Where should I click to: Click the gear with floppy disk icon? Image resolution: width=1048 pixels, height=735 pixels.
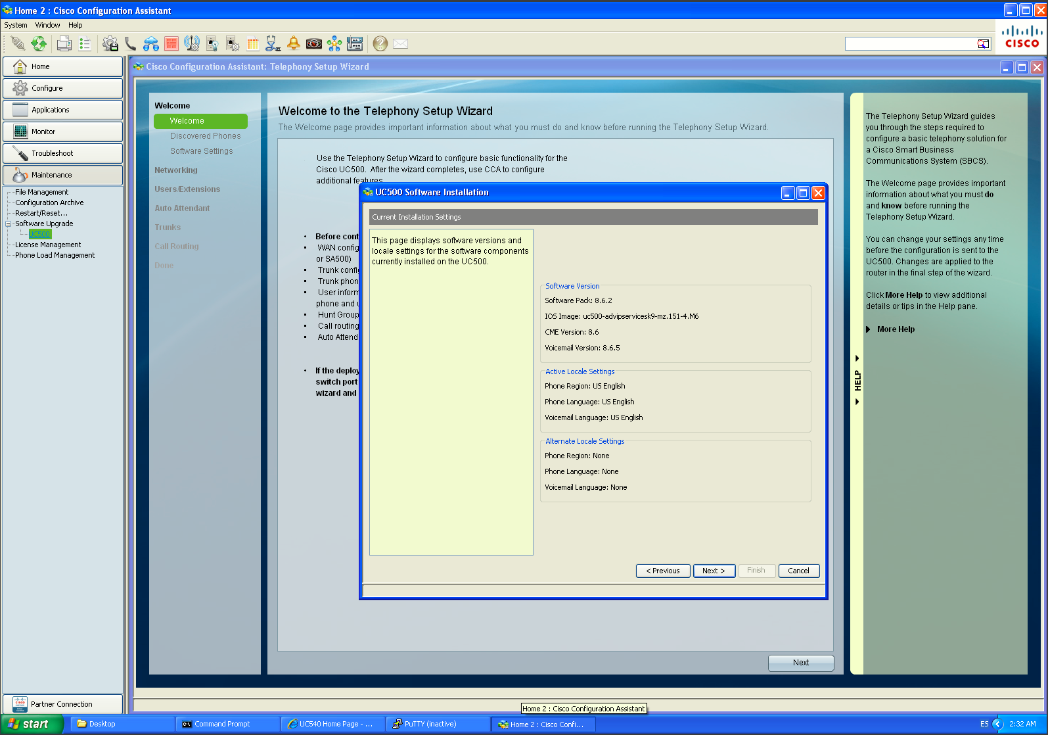click(110, 43)
